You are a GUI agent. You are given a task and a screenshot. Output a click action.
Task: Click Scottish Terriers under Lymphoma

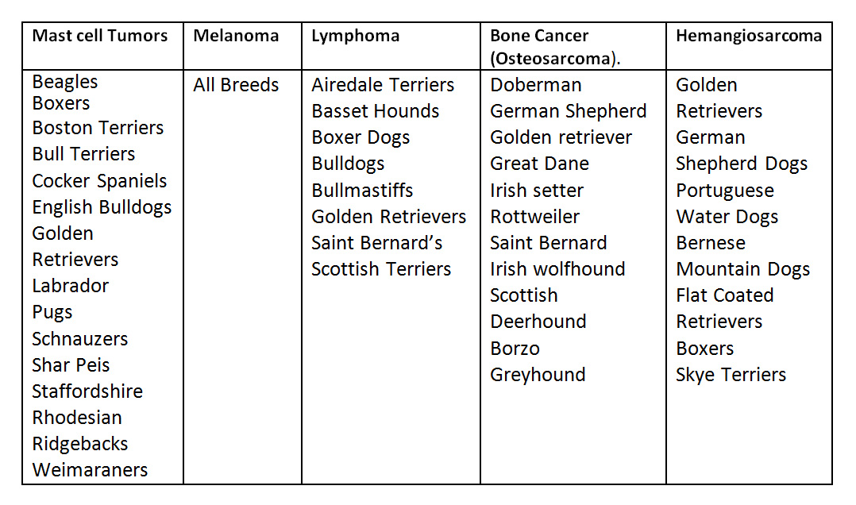point(381,269)
